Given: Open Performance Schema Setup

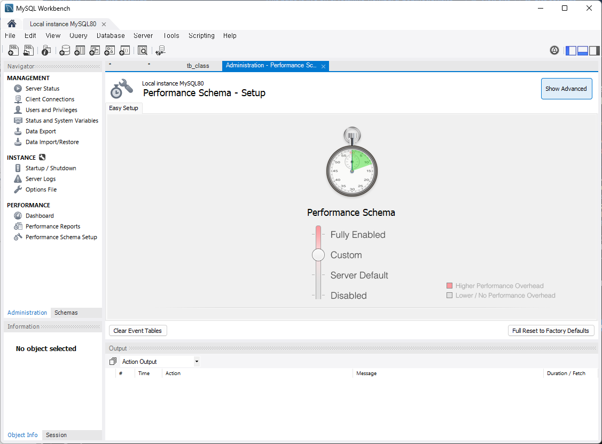Looking at the screenshot, I should click(x=61, y=237).
